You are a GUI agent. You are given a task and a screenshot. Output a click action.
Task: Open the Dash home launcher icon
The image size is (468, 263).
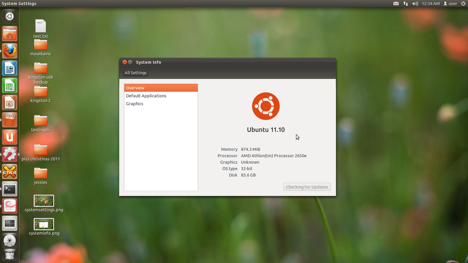pyautogui.click(x=10, y=16)
